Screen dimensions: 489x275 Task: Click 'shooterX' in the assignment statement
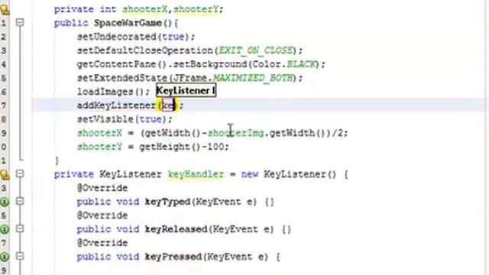(x=99, y=133)
